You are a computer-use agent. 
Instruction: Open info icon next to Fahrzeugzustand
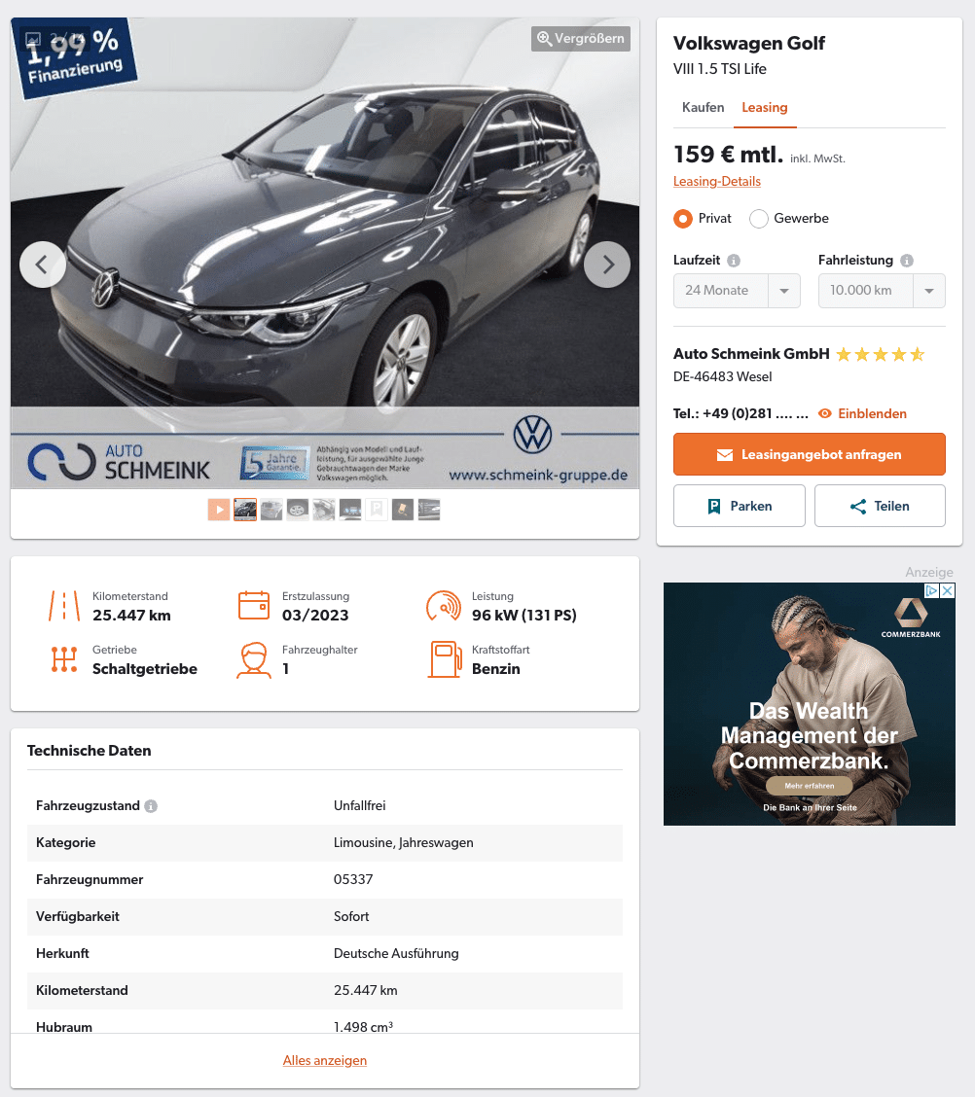click(151, 806)
